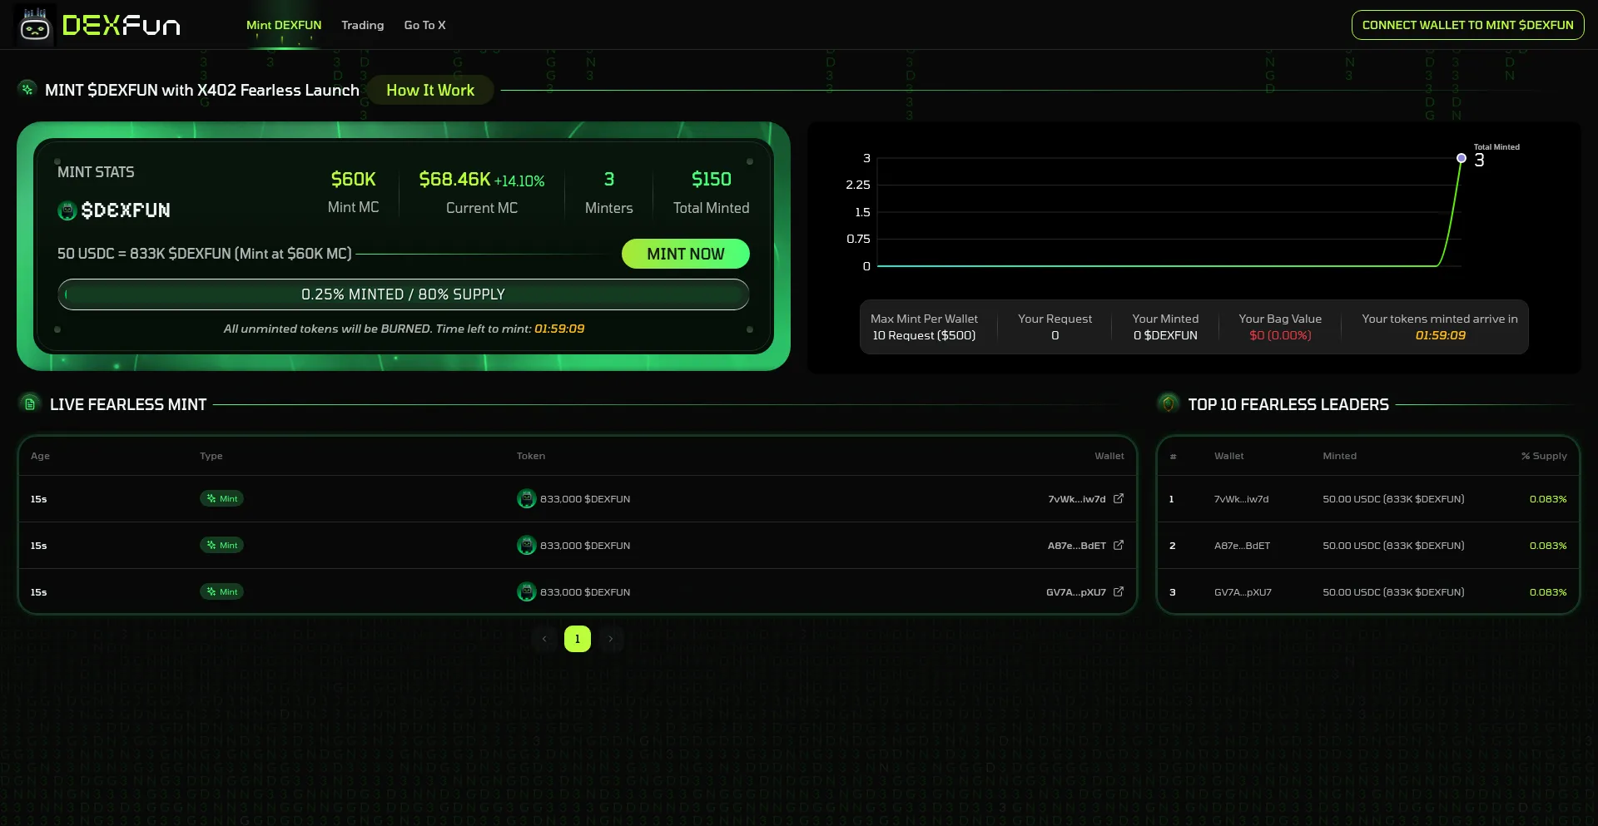Open external link icon for wallet A87e...BdET

tap(1119, 546)
